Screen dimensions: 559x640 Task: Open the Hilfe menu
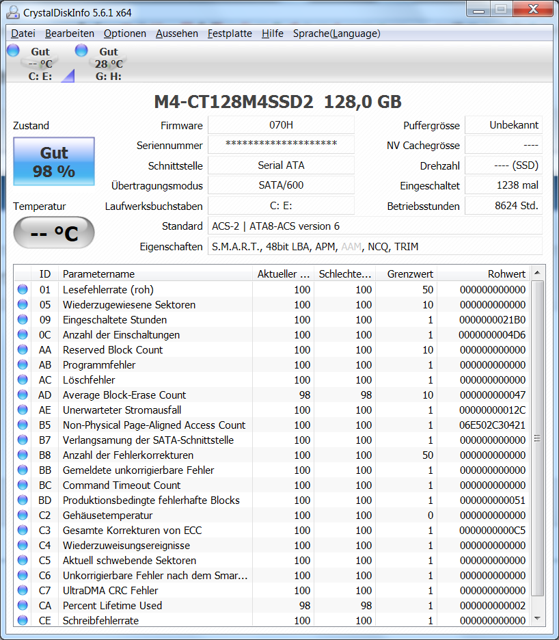[273, 34]
